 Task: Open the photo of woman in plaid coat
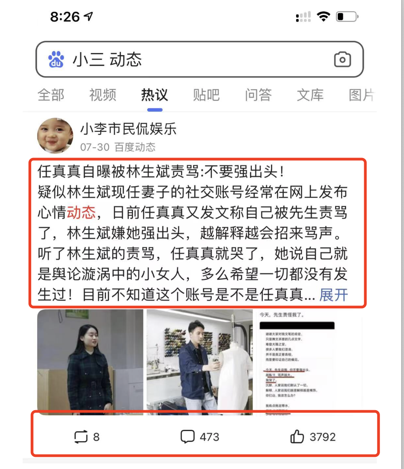(90, 361)
